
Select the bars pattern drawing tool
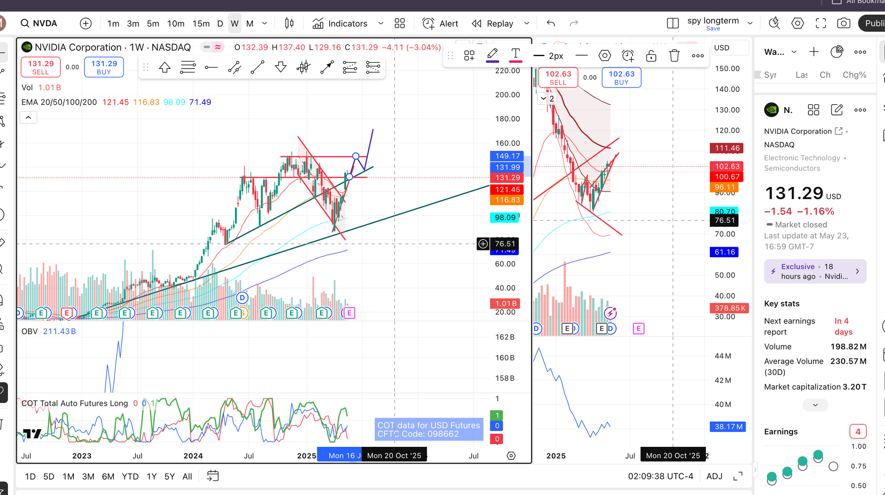304,67
